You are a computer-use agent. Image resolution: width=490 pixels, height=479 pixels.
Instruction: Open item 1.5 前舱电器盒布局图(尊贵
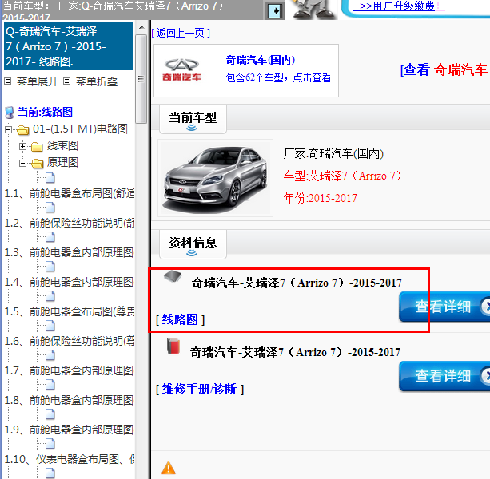(x=70, y=311)
